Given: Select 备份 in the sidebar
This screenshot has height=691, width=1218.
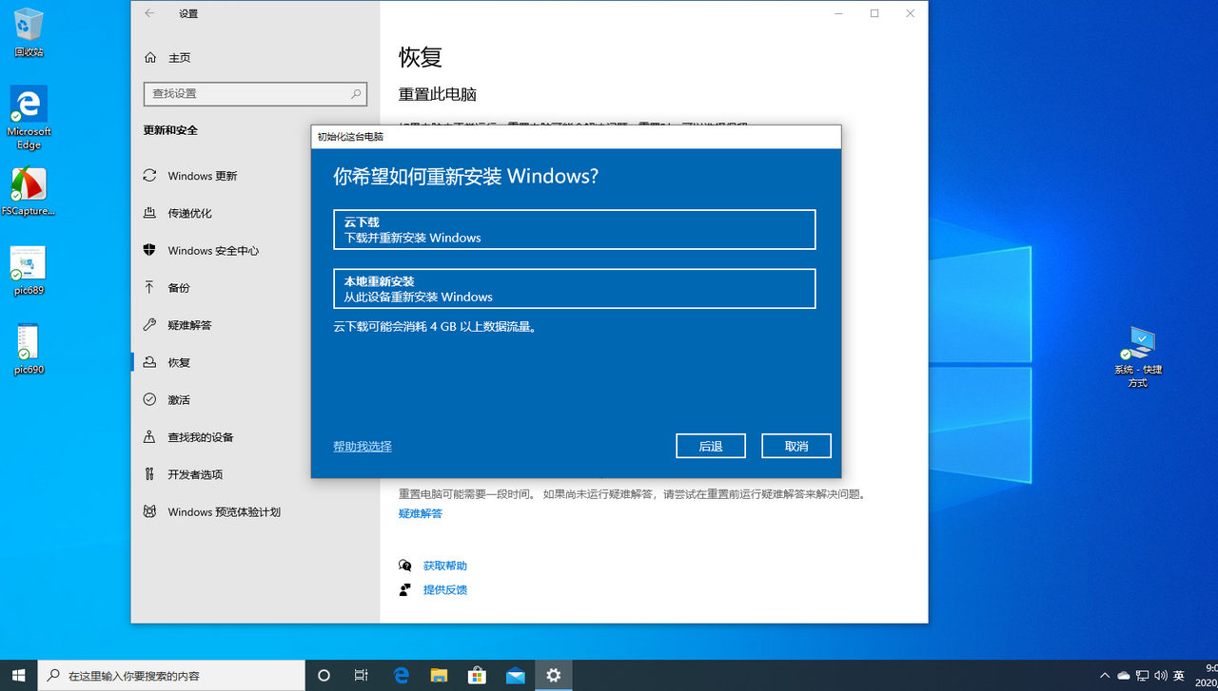Looking at the screenshot, I should [178, 287].
